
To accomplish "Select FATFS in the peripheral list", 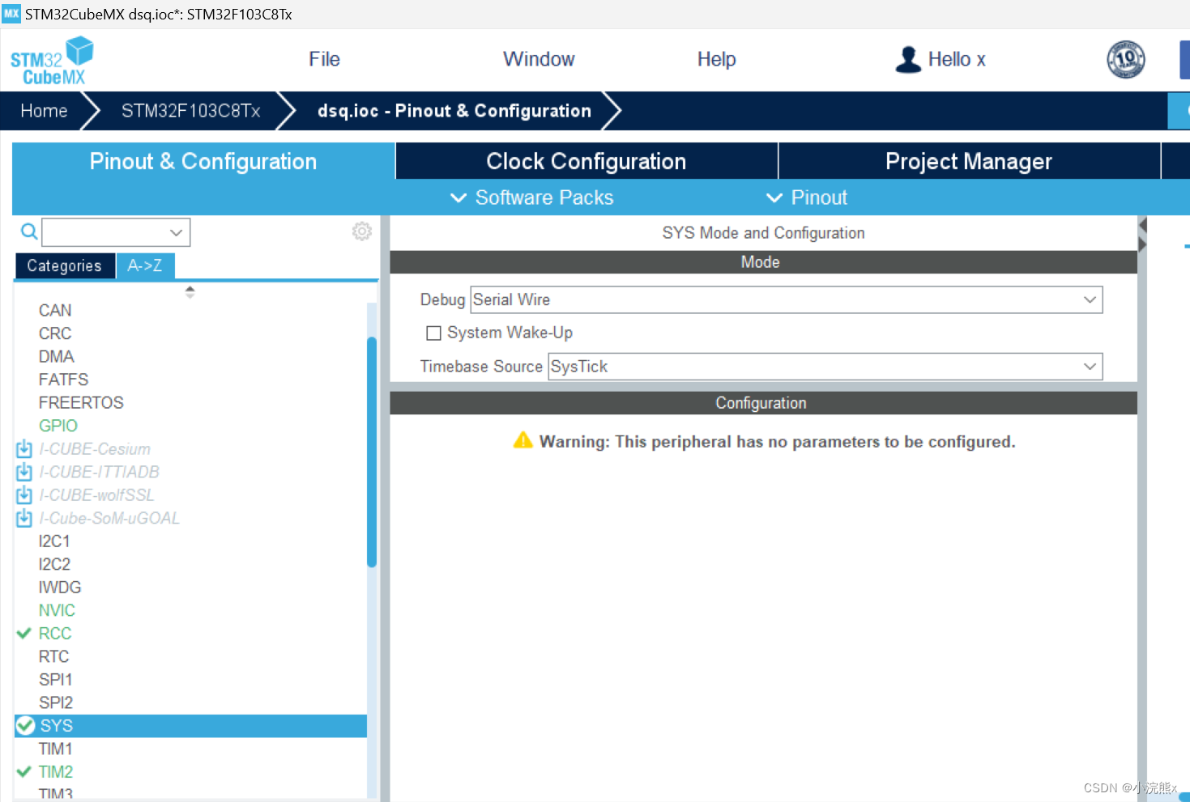I will pyautogui.click(x=63, y=380).
